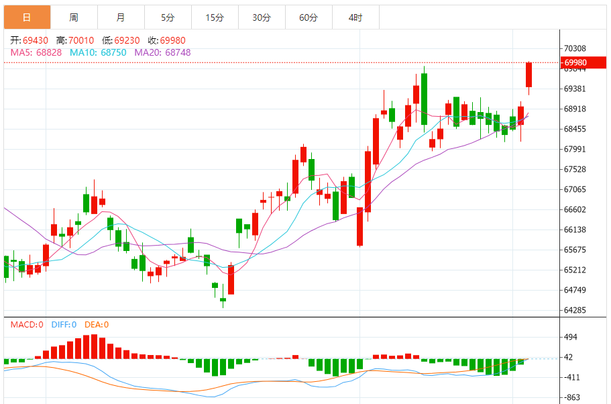Click the 67065 price axis label
The width and height of the screenshot is (611, 404).
[x=575, y=189]
